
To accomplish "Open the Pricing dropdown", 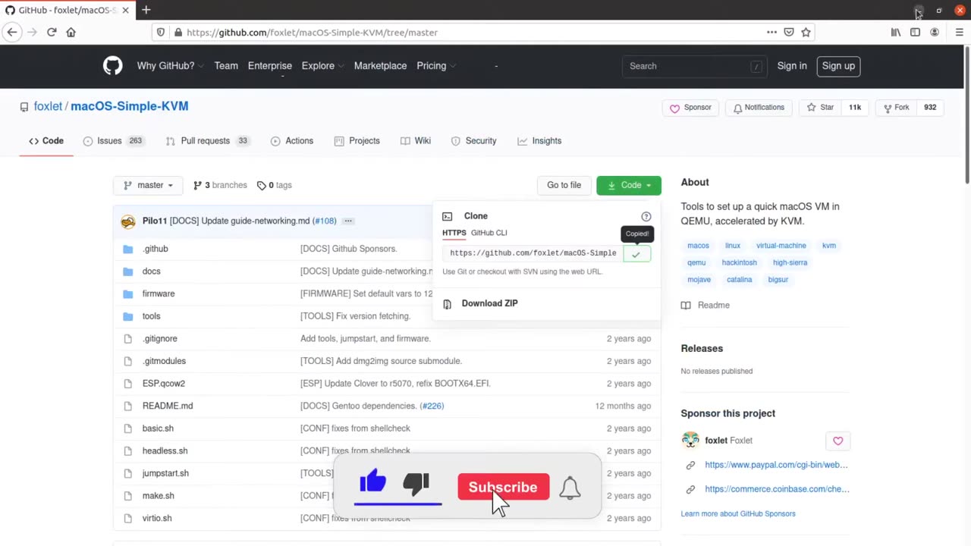I will (x=436, y=66).
